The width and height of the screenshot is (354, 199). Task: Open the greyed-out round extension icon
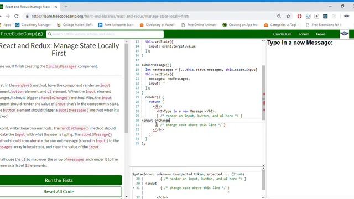click(x=334, y=16)
